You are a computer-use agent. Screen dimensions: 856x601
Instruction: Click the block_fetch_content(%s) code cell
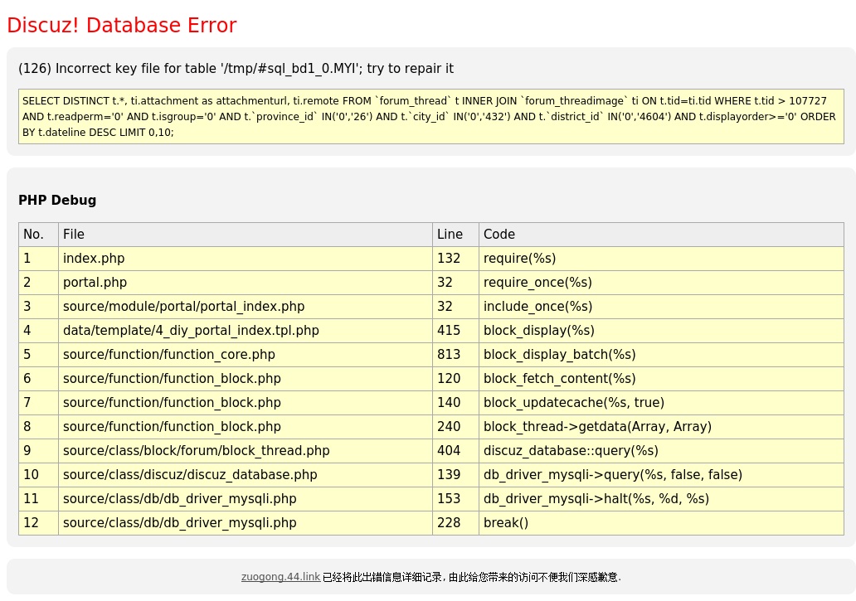(x=559, y=379)
